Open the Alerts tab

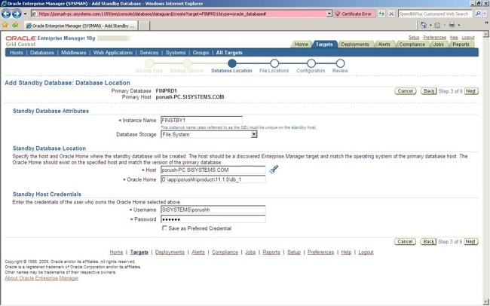[x=384, y=44]
